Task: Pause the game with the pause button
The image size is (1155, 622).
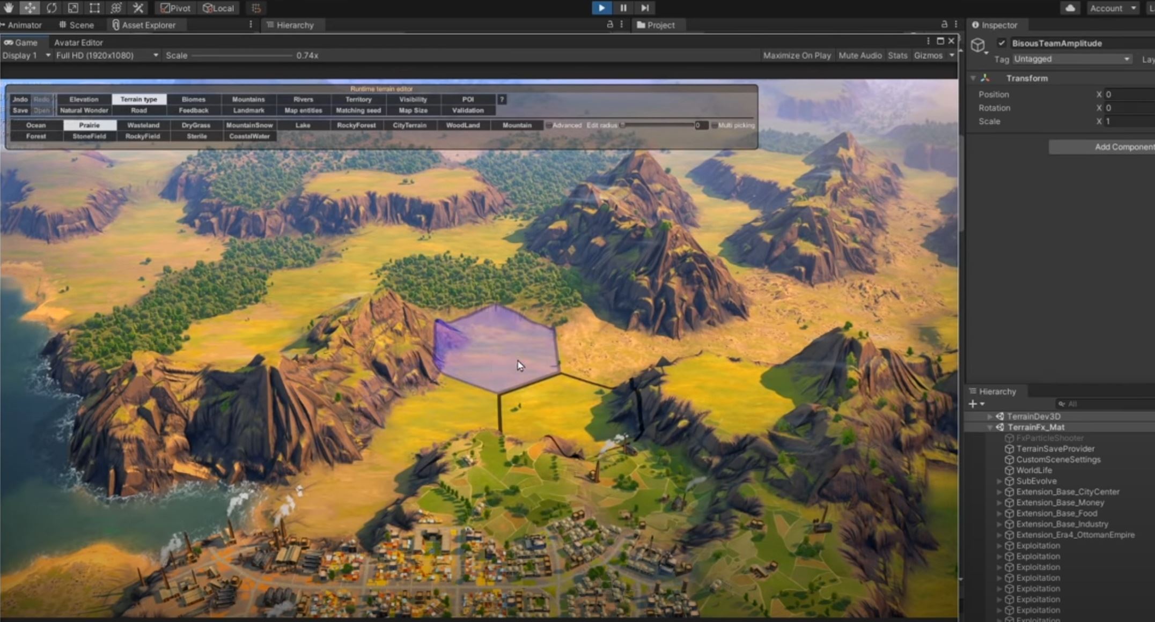Action: [x=623, y=8]
